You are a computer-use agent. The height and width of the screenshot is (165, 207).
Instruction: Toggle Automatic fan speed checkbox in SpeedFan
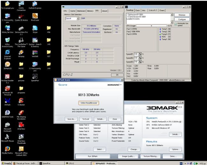[x=176, y=24]
